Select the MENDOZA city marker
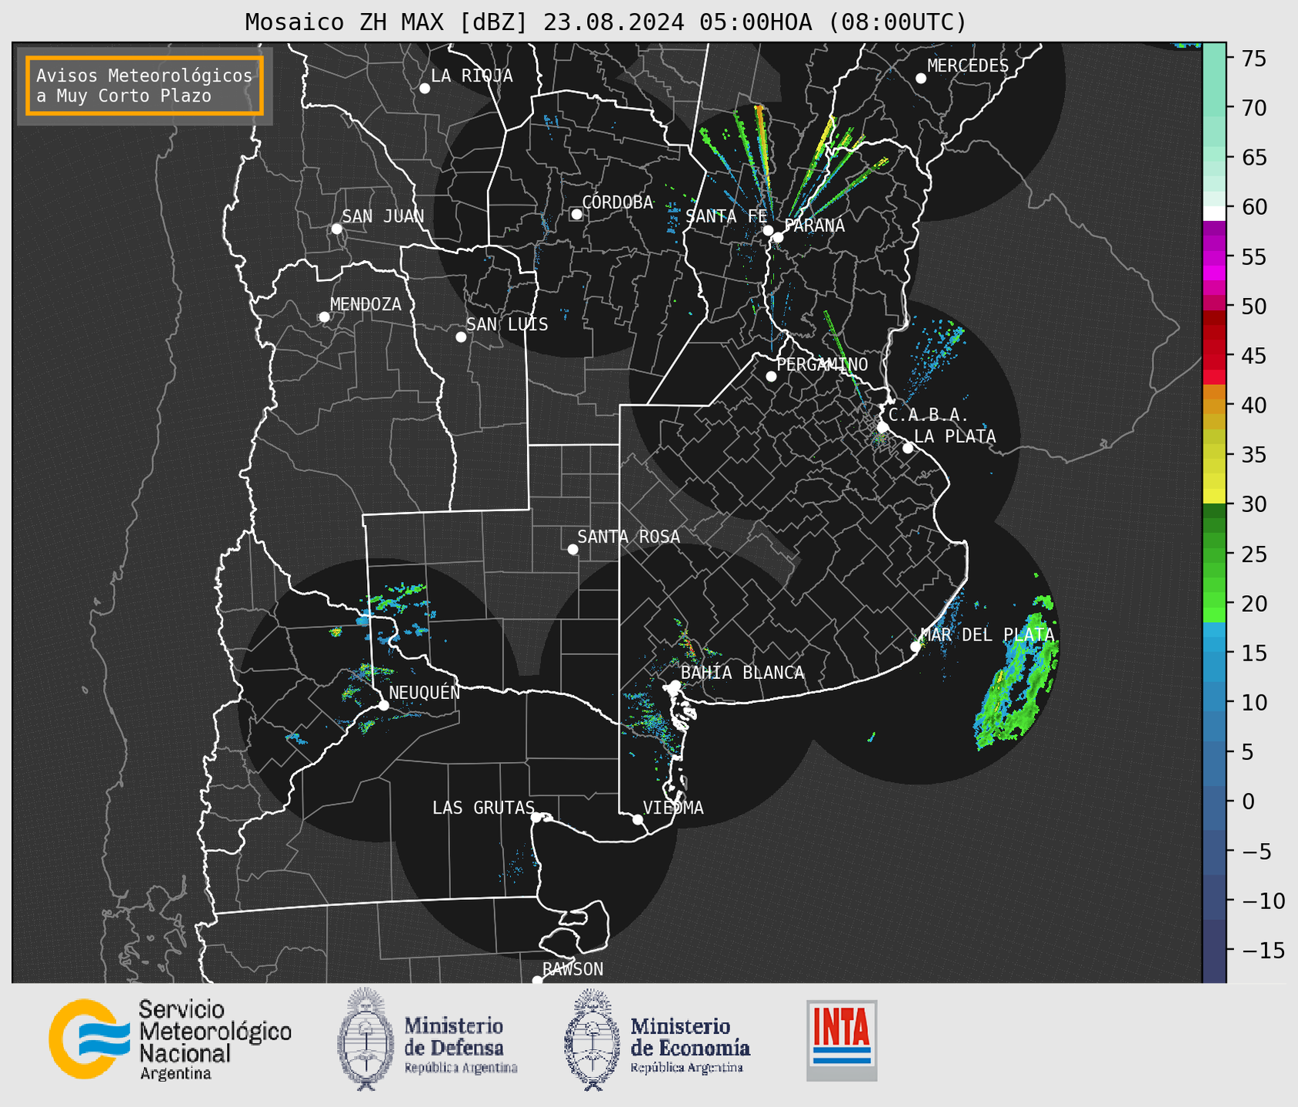 [x=325, y=317]
